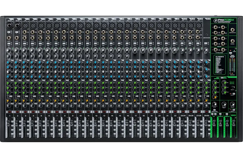This screenshot has width=243, height=158.
Task: Toggle the Break switch below Phones knob
Action: click(234, 110)
